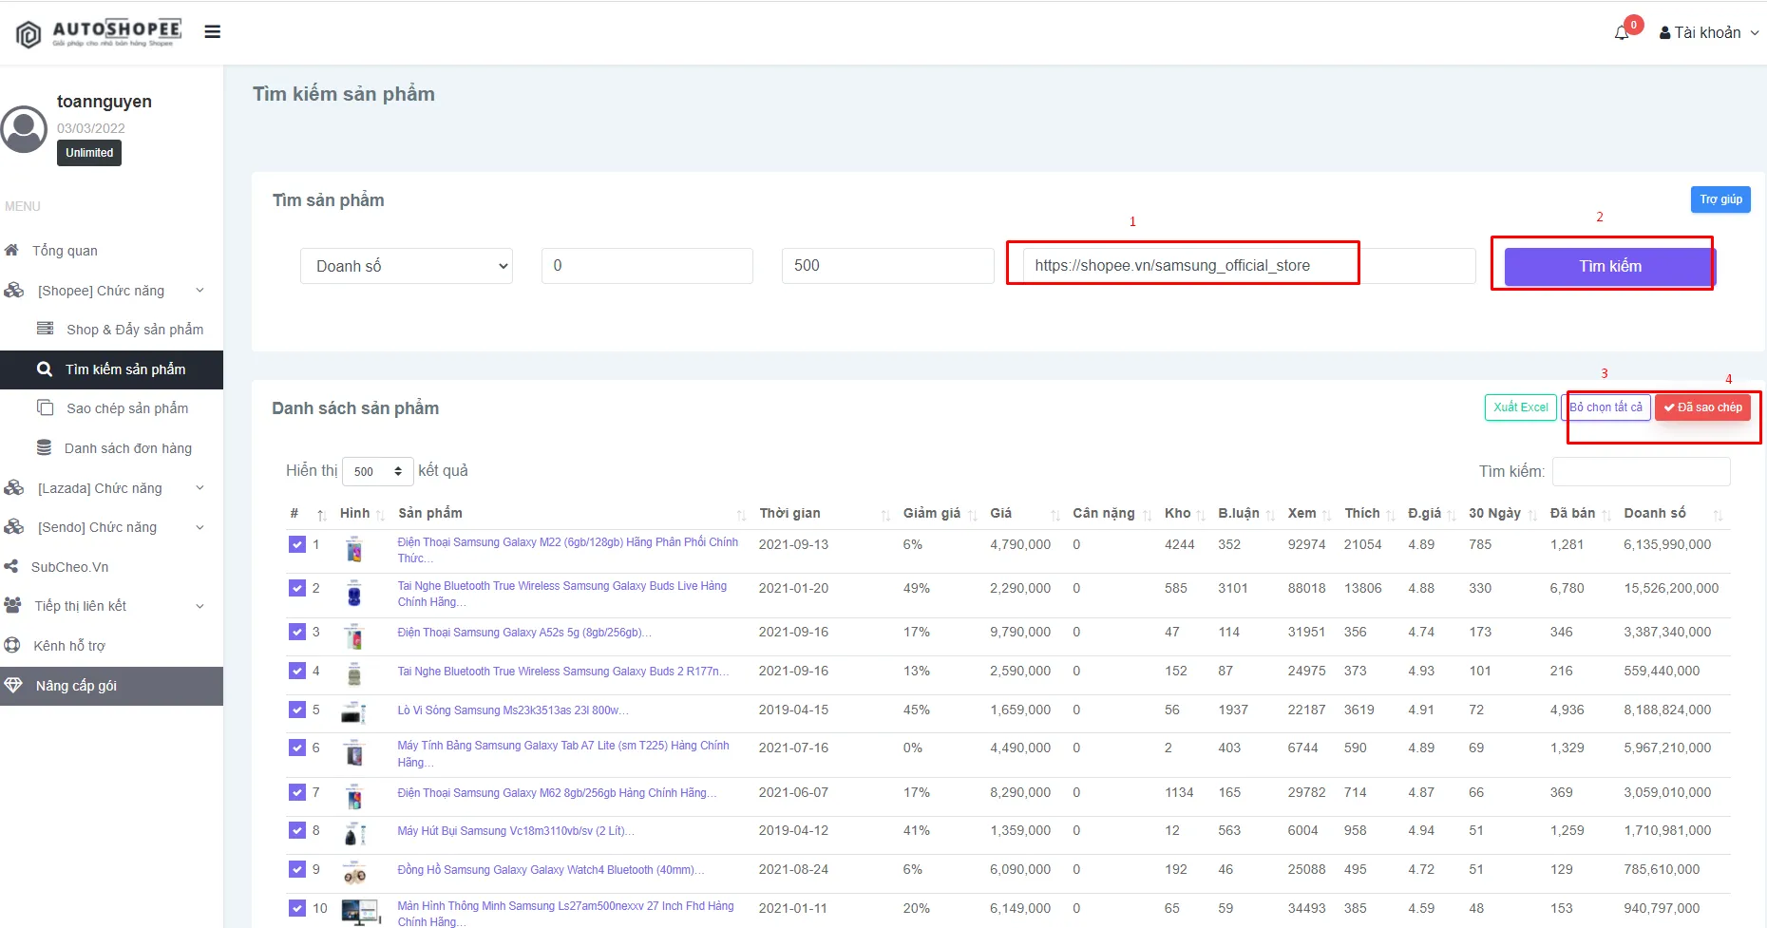The width and height of the screenshot is (1767, 928).
Task: Click the magnifier icon beside Tìm kiếm sản phẩm
Action: click(45, 369)
